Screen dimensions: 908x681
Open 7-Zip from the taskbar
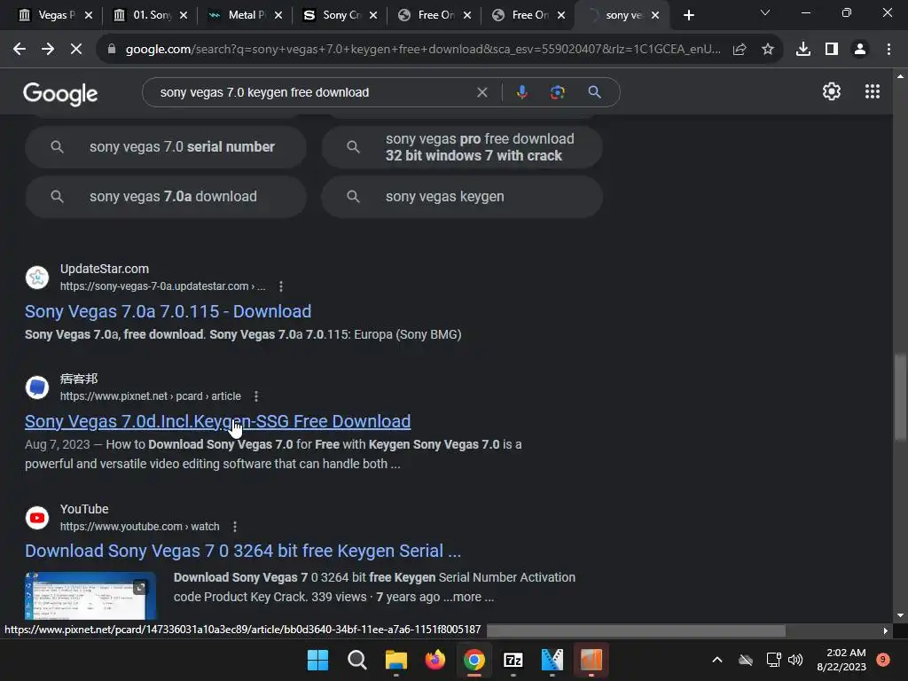(513, 660)
